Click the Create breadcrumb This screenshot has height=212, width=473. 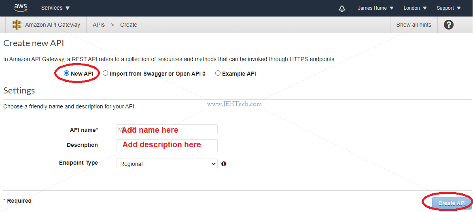tap(129, 25)
